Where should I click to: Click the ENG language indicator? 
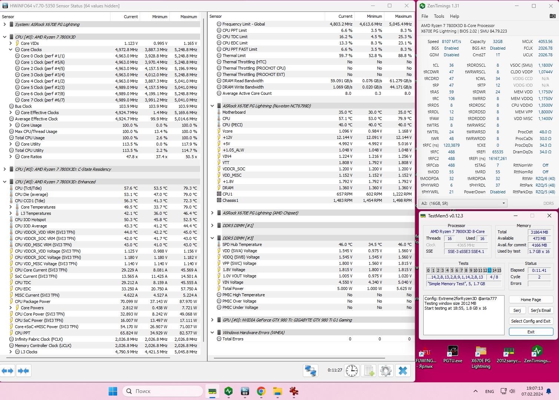(x=489, y=391)
